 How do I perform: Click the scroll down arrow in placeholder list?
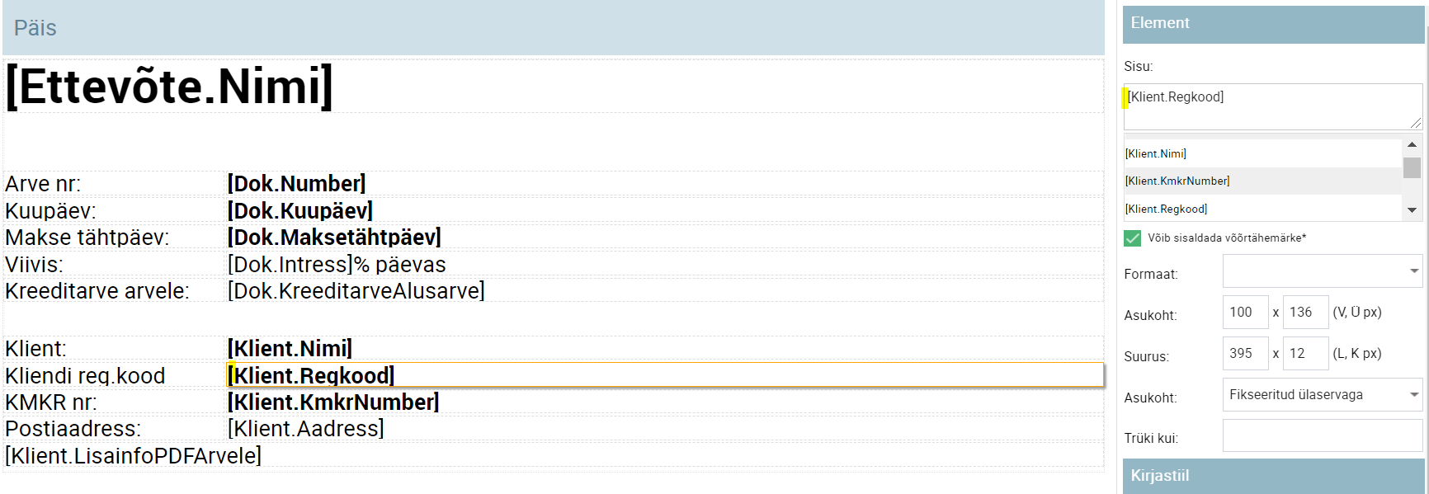(x=1412, y=210)
